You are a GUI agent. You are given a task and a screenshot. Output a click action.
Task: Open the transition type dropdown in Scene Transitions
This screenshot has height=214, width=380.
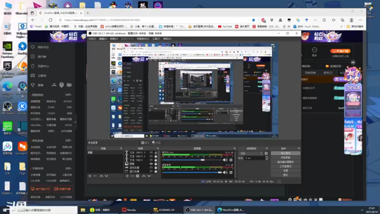[251, 153]
